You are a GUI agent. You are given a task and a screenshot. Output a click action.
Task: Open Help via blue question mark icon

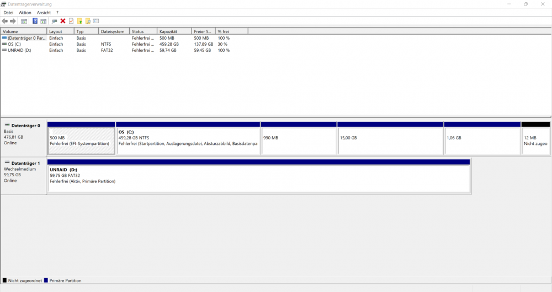point(35,21)
